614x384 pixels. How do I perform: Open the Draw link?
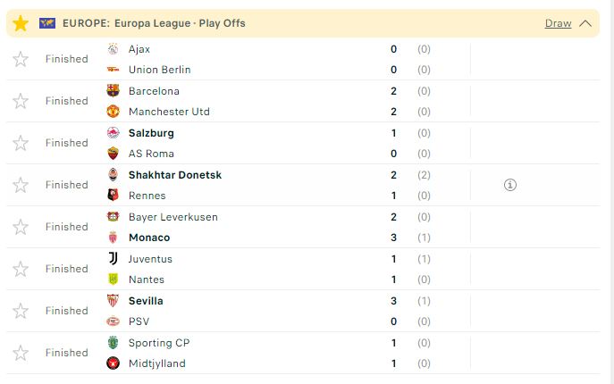tap(558, 23)
